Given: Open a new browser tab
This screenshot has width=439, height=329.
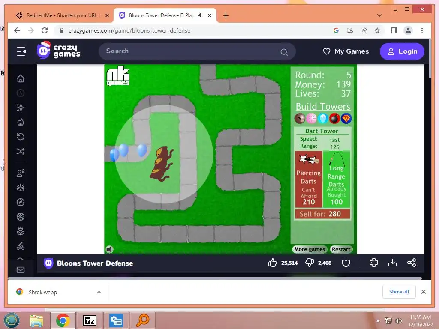Looking at the screenshot, I should [226, 15].
